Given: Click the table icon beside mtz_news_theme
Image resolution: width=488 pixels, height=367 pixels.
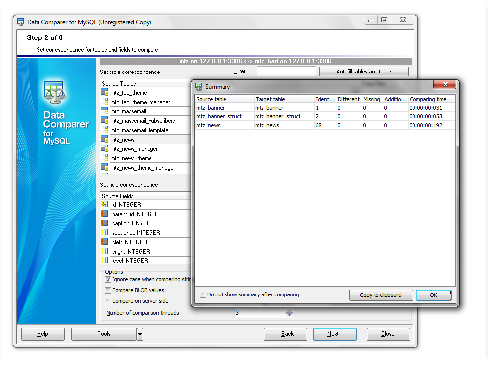Looking at the screenshot, I should (104, 158).
